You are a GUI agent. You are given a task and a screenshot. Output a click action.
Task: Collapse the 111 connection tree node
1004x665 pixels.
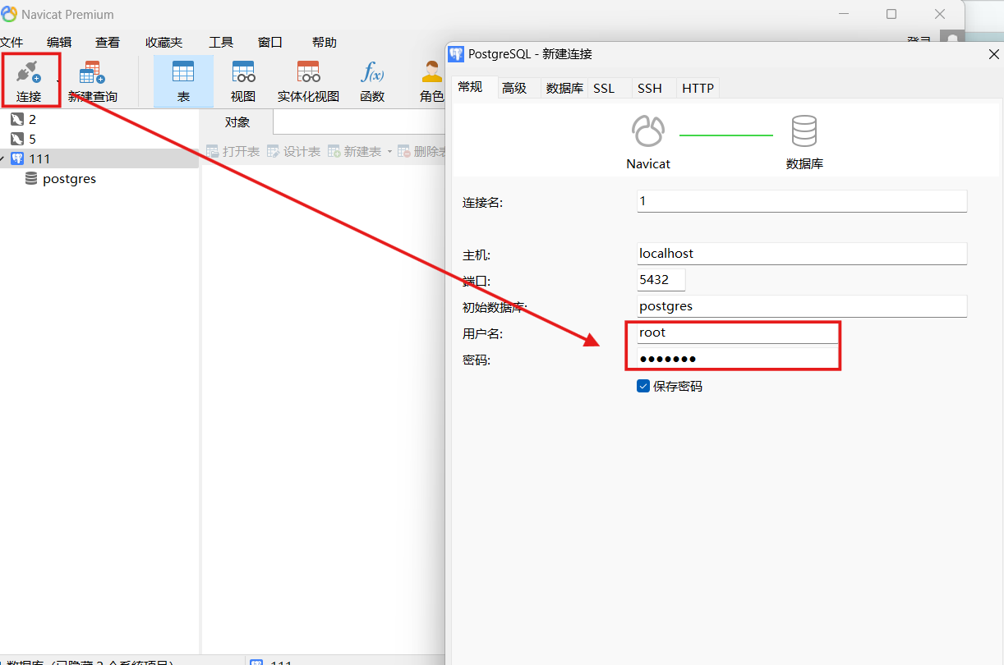pyautogui.click(x=2, y=159)
